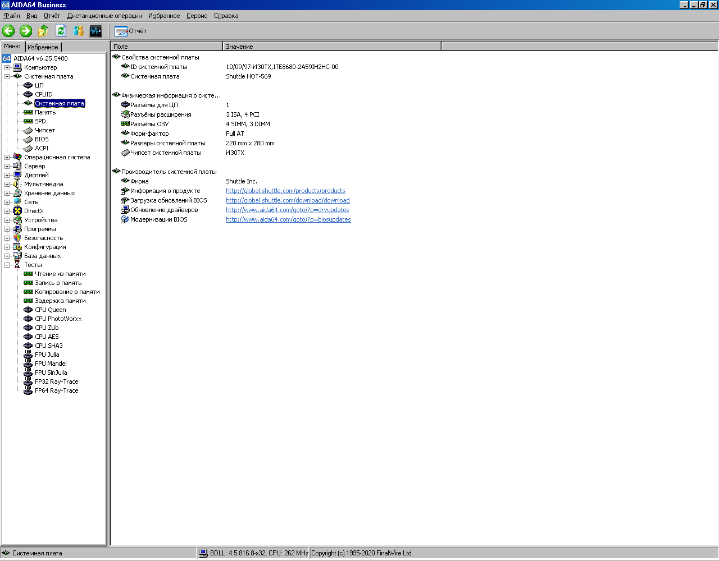Image resolution: width=719 pixels, height=561 pixels.
Task: Click the Up level toolbar icon
Action: coord(43,31)
